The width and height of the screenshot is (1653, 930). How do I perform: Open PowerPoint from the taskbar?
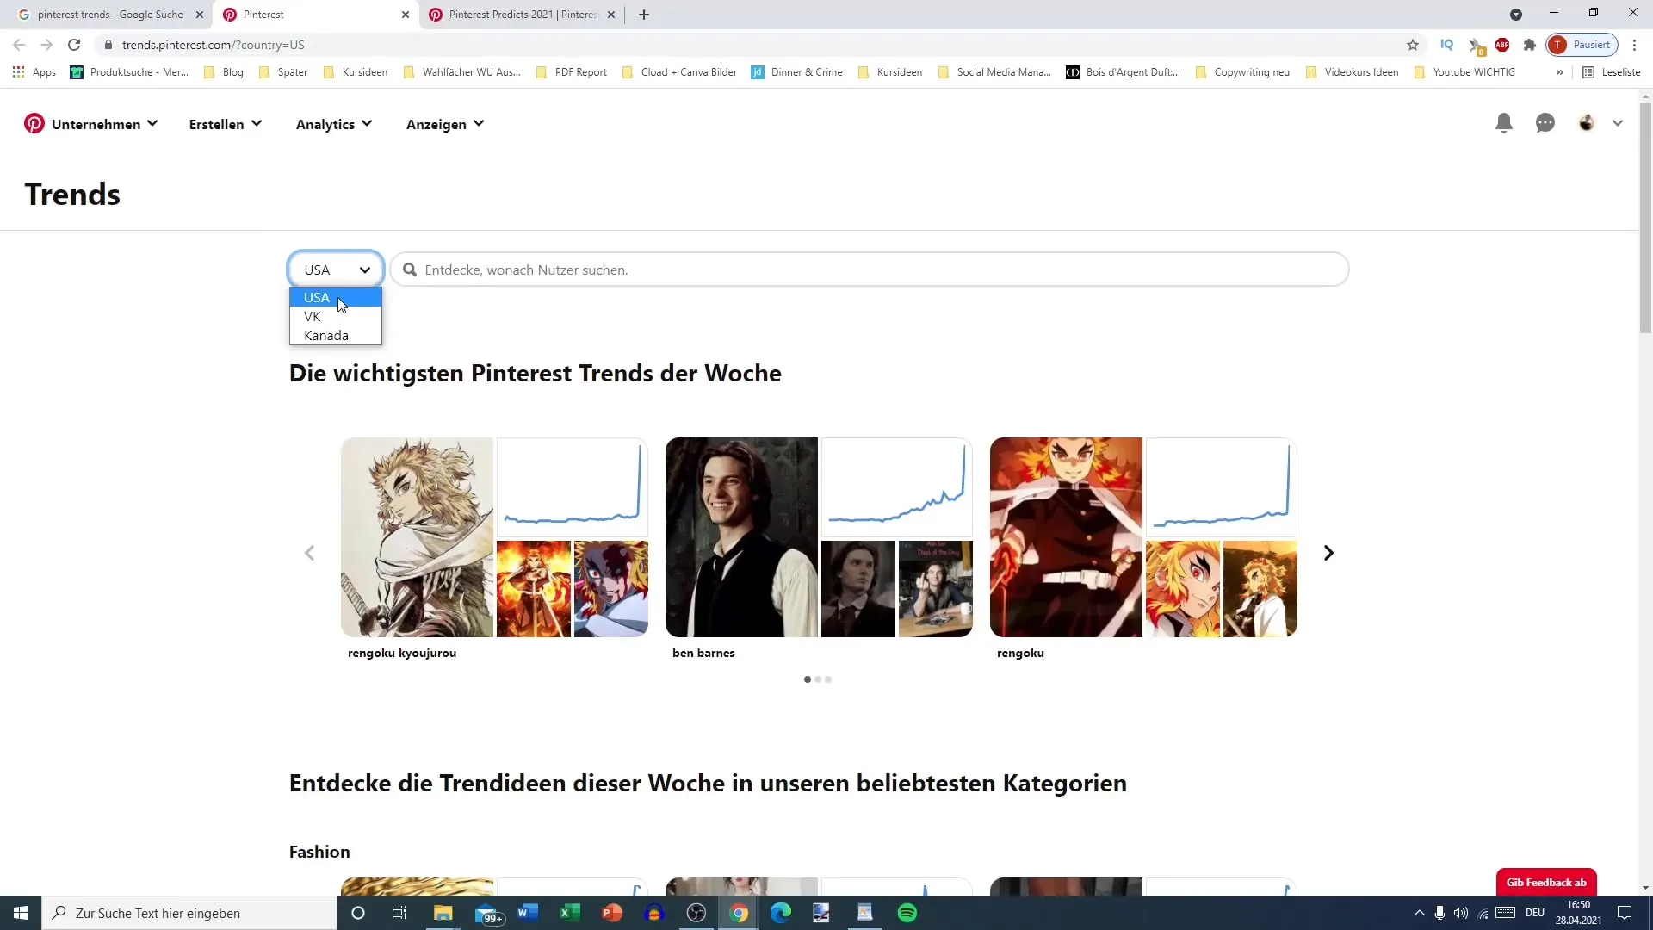pos(612,913)
